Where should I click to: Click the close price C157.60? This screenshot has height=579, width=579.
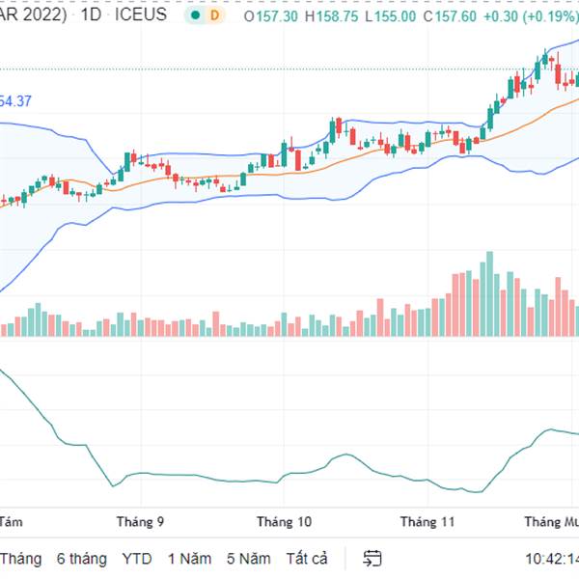[x=450, y=16]
